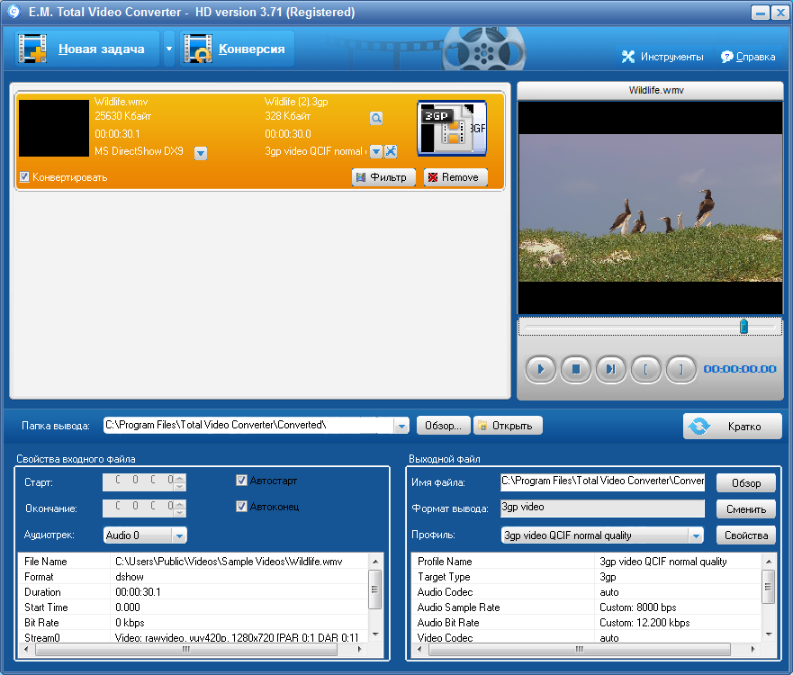Switch to brief view with Кратко button
This screenshot has height=675, width=793.
733,427
